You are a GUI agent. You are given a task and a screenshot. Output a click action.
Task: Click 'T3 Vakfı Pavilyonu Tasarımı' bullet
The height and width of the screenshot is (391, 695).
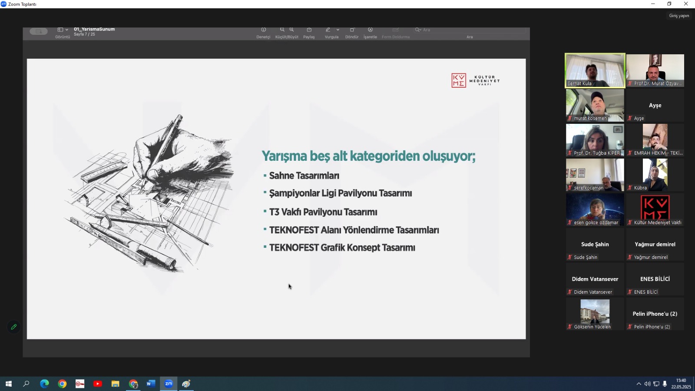tap(323, 212)
